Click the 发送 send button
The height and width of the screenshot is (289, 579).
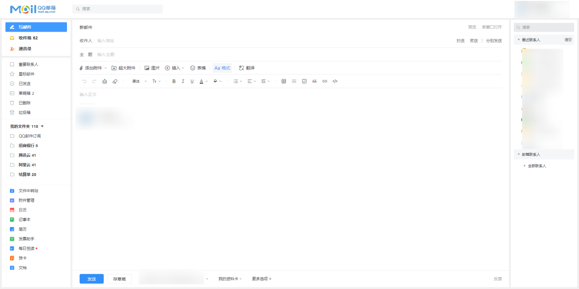pyautogui.click(x=91, y=279)
